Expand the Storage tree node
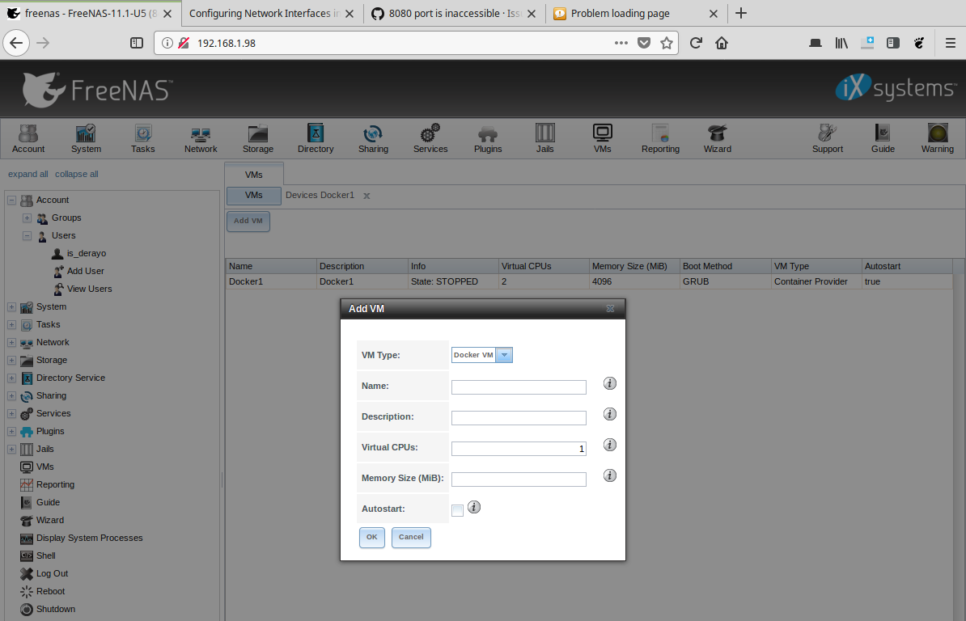 [11, 360]
